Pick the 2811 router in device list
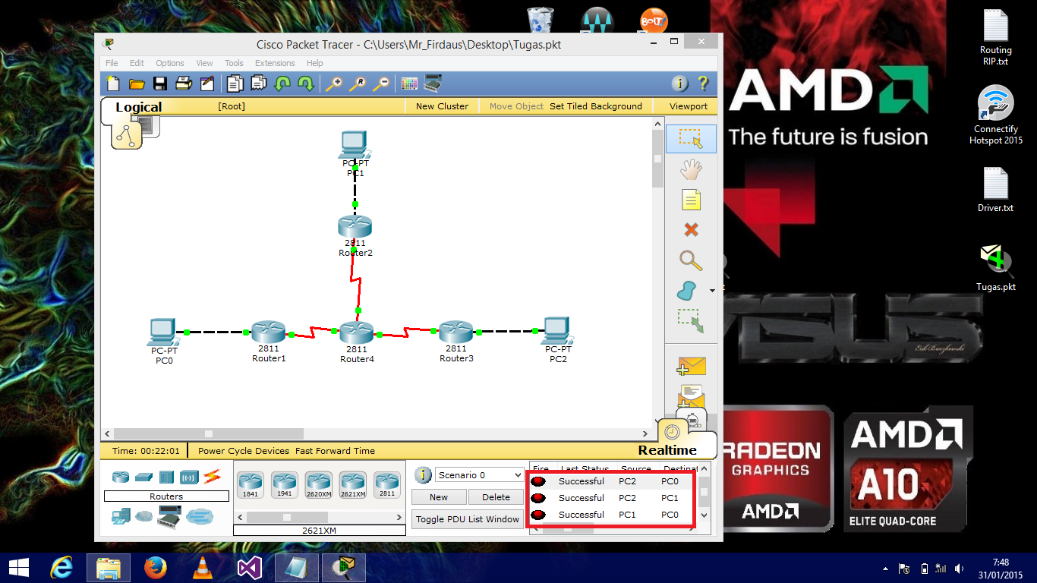The width and height of the screenshot is (1037, 583). coord(386,484)
